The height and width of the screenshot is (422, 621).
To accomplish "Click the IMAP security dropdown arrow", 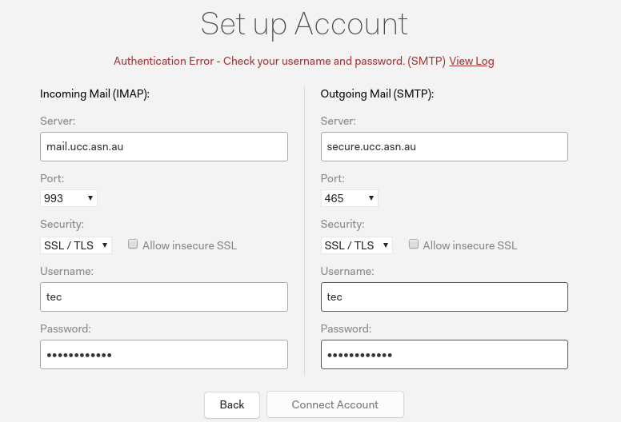I will pos(105,245).
